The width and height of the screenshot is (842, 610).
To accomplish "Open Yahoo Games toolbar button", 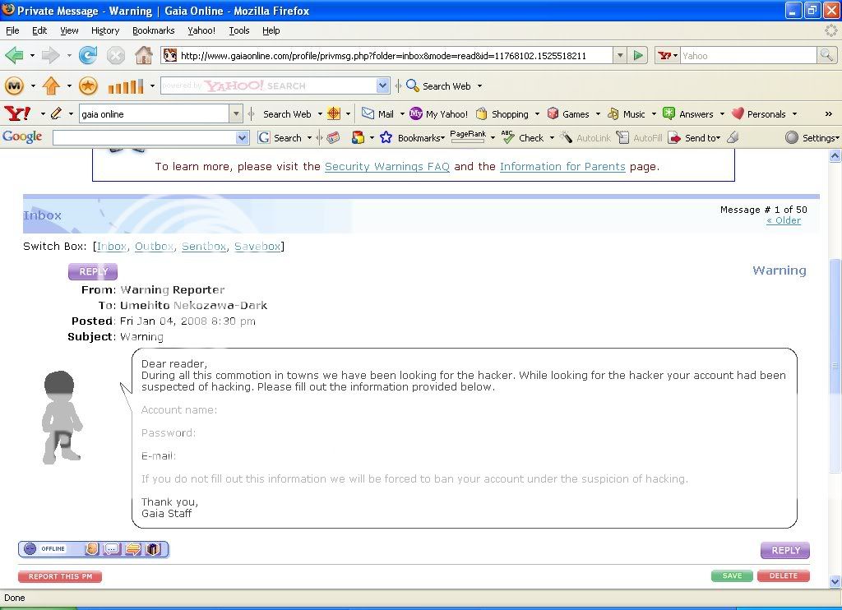I will pyautogui.click(x=567, y=114).
